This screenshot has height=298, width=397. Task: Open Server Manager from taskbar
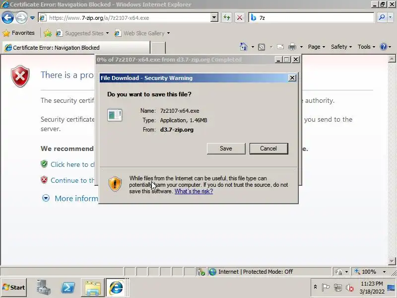43,288
